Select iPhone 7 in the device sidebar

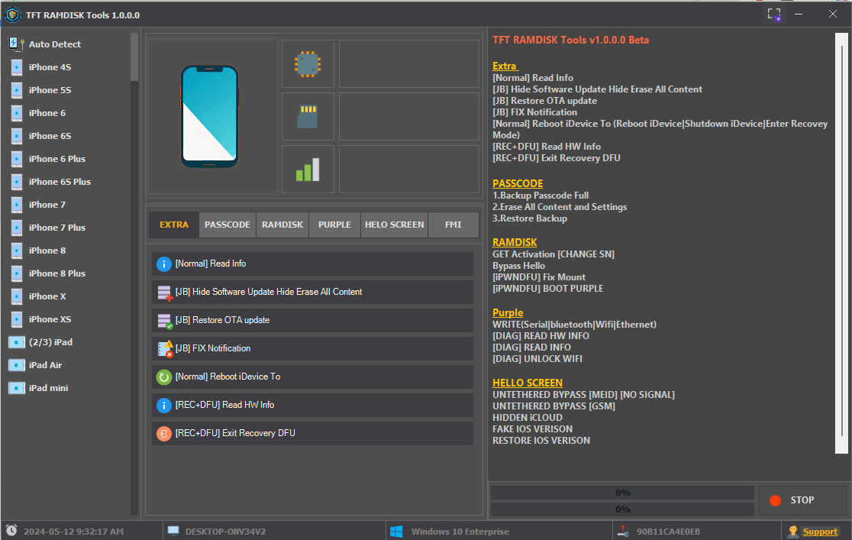point(47,204)
